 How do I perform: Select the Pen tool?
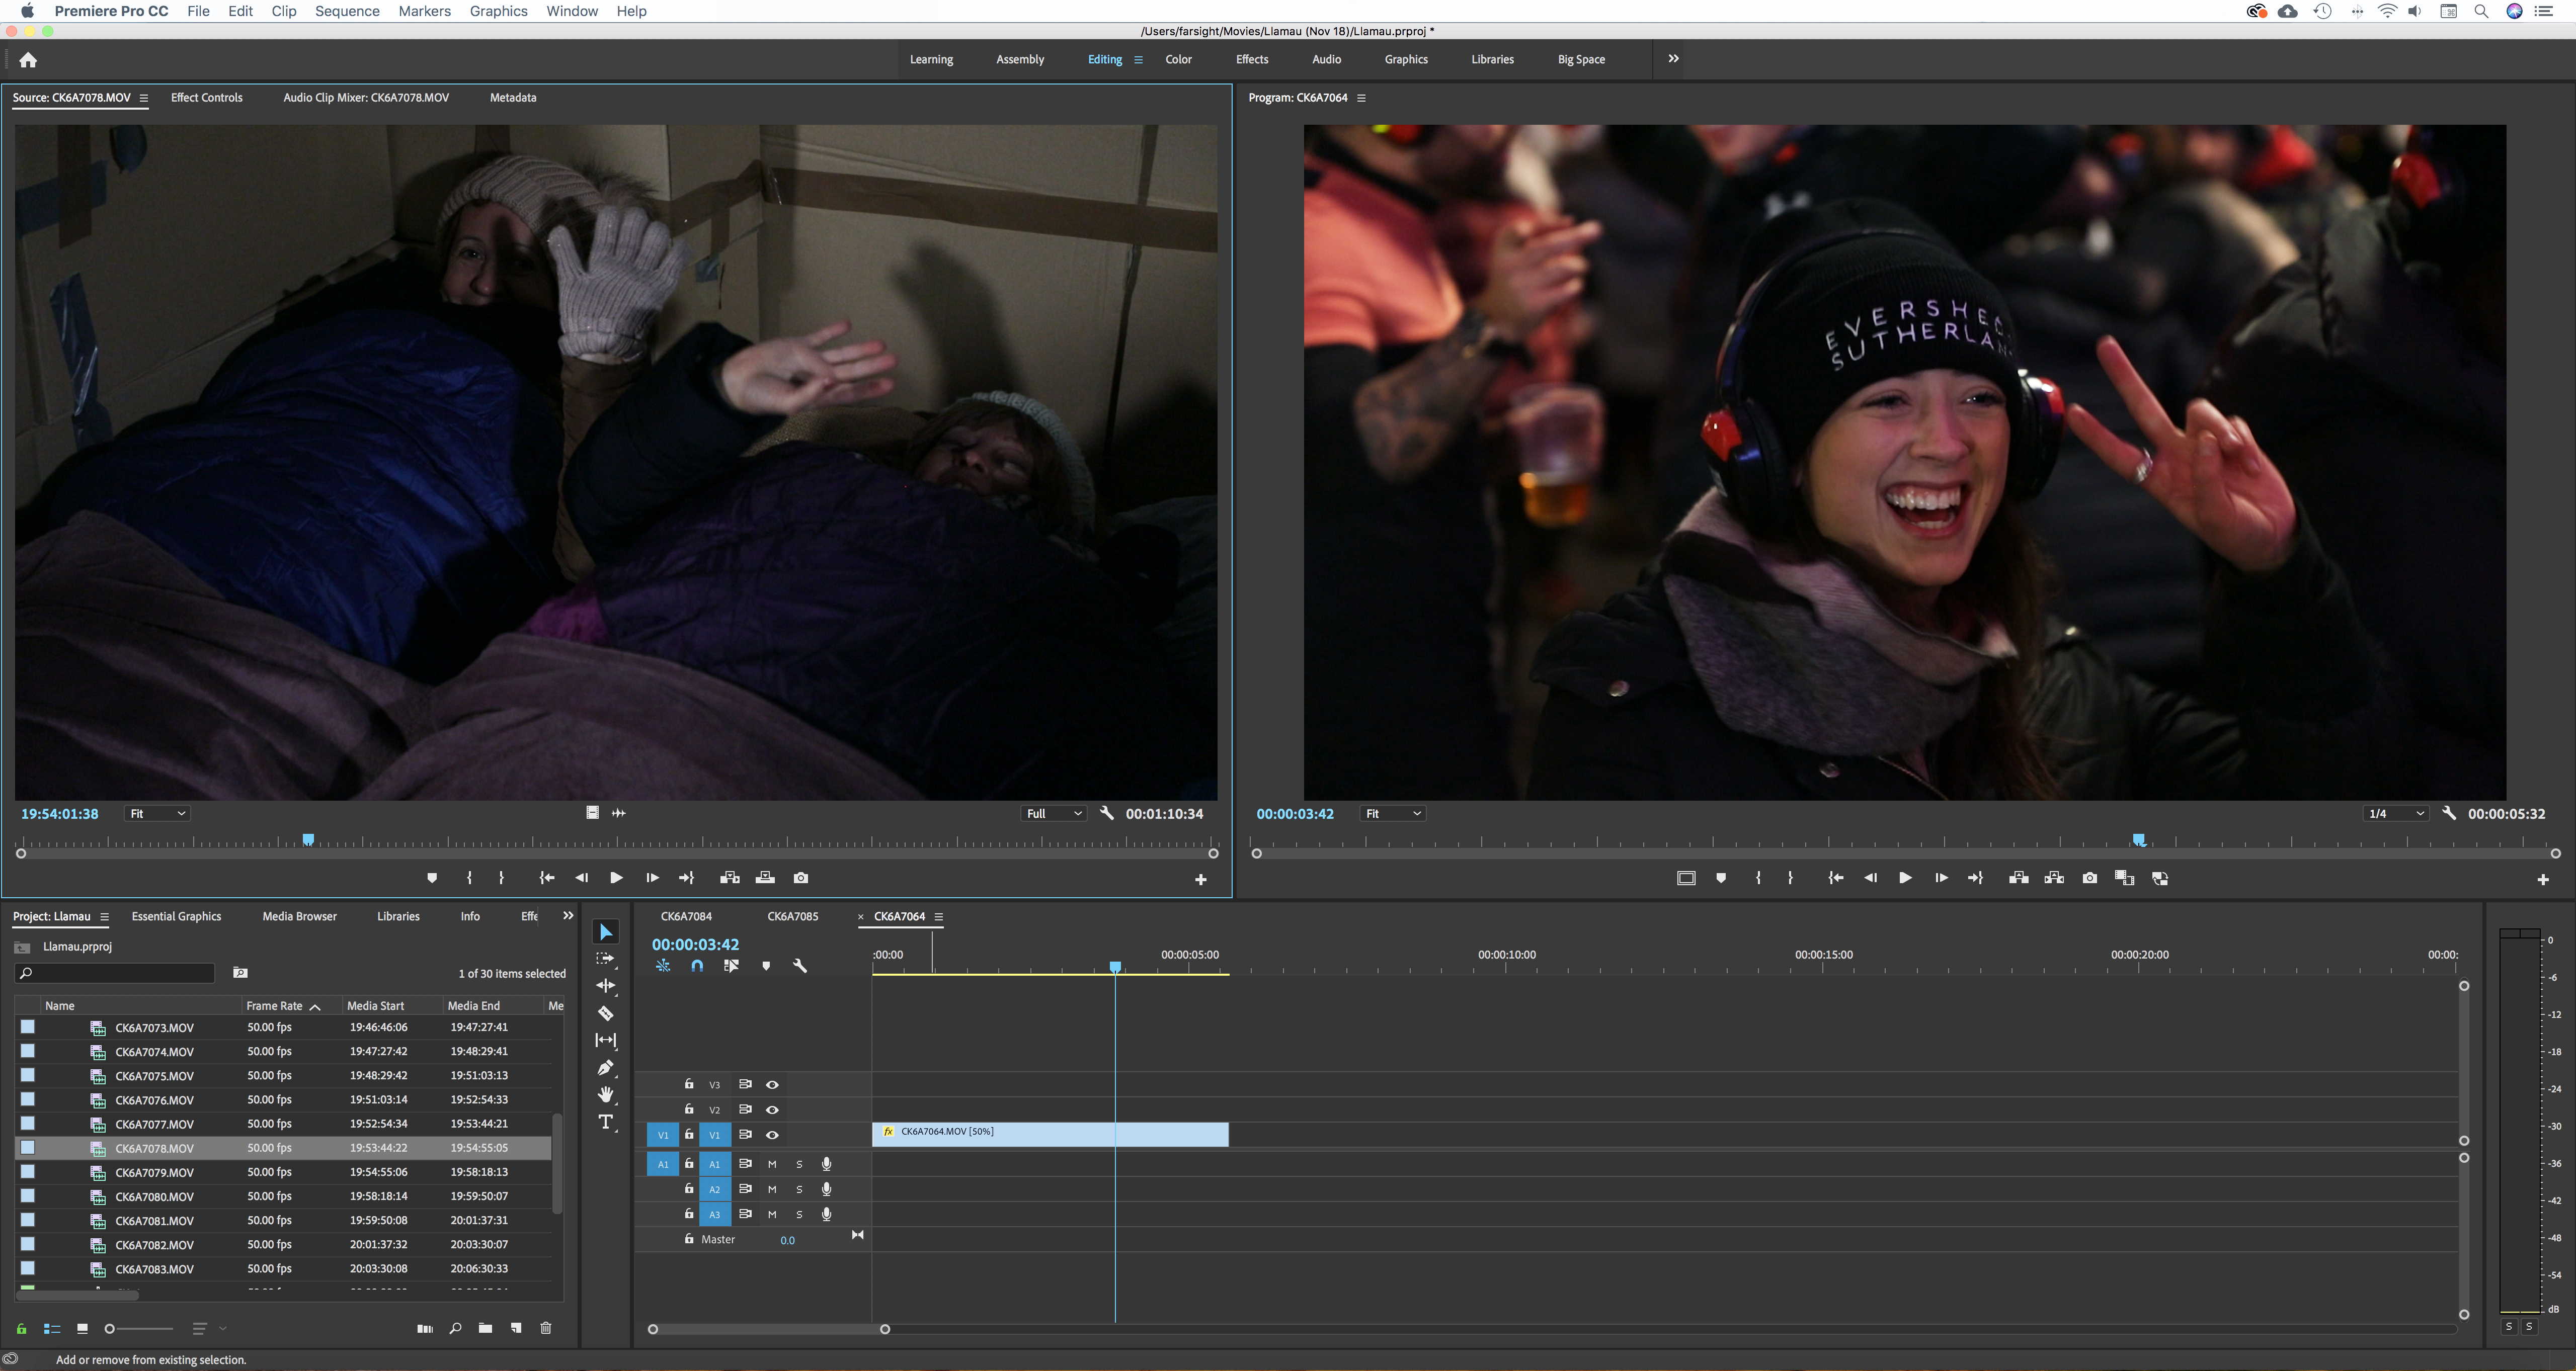click(x=606, y=1067)
